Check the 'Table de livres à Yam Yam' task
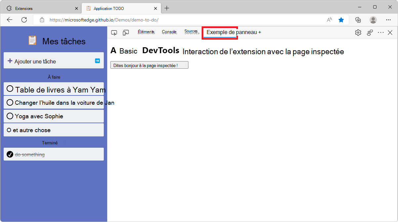This screenshot has width=398, height=222. [10, 89]
